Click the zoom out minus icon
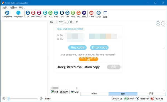This screenshot has height=102, width=167. pyautogui.click(x=4, y=99)
